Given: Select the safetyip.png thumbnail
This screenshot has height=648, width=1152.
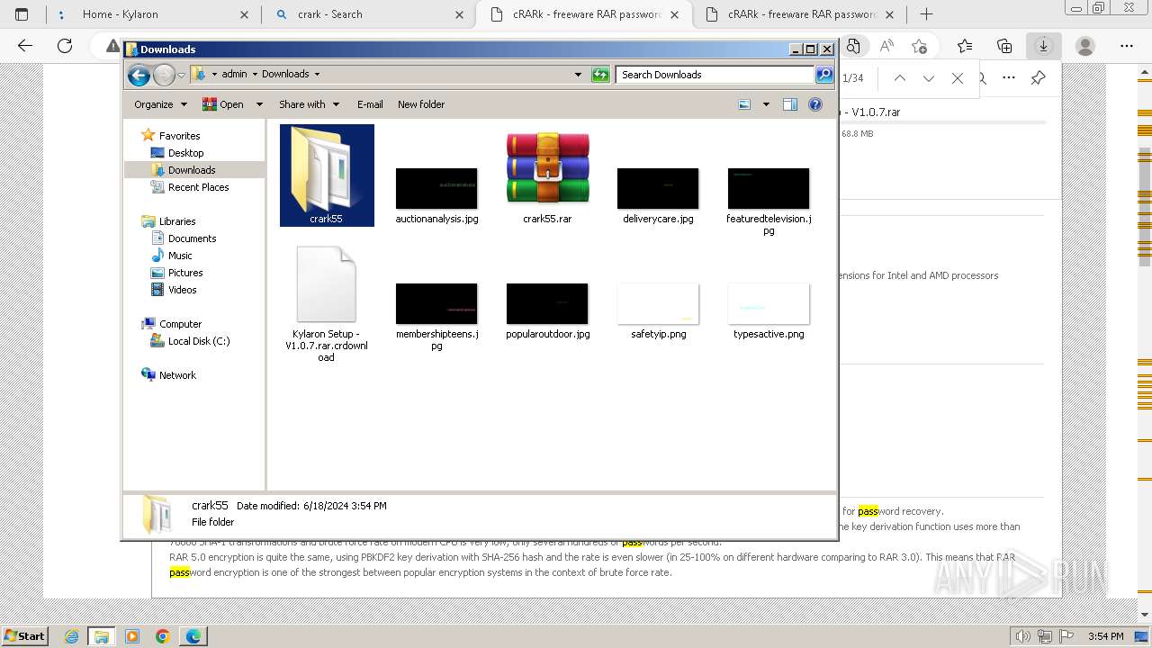Looking at the screenshot, I should (x=658, y=303).
